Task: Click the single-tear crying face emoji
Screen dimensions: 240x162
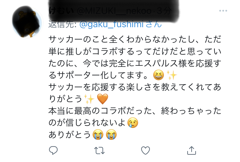Action: click(x=133, y=123)
